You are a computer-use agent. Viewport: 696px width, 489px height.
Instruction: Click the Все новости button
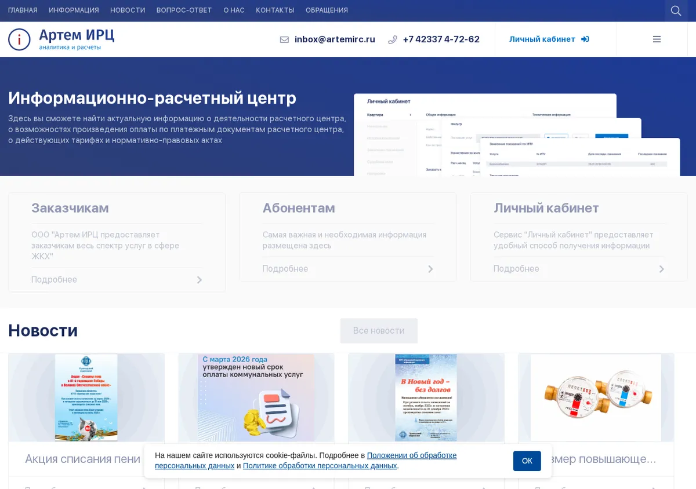click(x=379, y=330)
